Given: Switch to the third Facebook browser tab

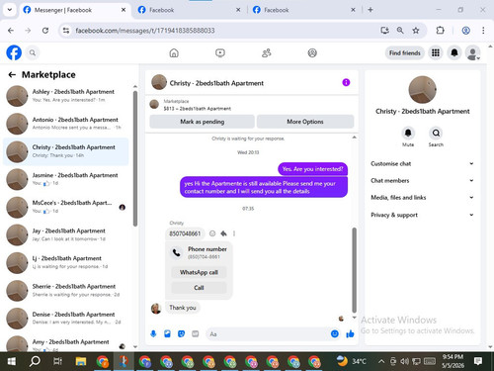Looking at the screenshot, I should pos(304,10).
